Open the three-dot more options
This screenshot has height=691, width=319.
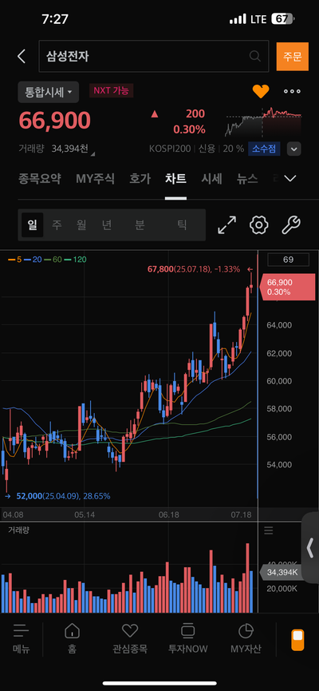[x=292, y=91]
